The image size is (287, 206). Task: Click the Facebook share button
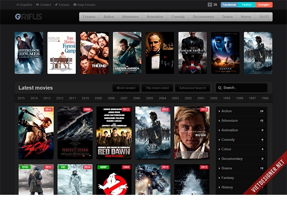click(229, 5)
